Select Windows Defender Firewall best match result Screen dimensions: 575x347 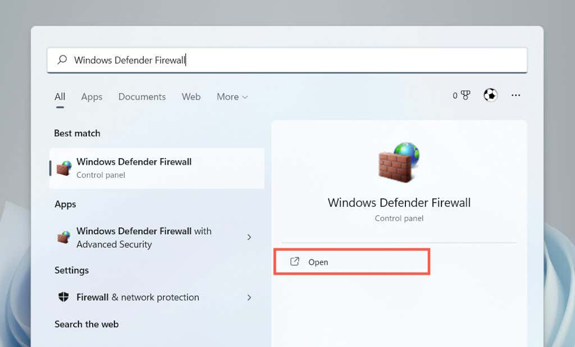click(x=157, y=168)
